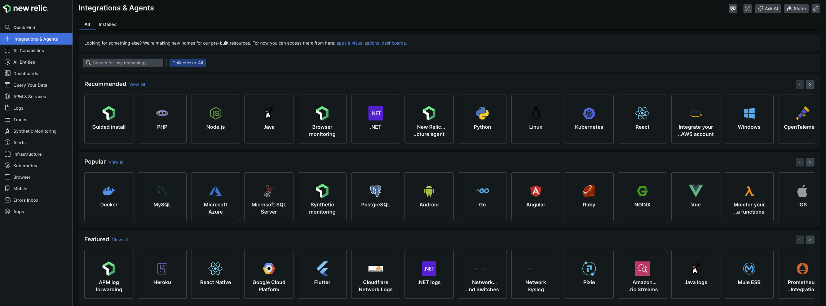The height and width of the screenshot is (306, 826).
Task: Select the Docker integration tile
Action: 109,197
